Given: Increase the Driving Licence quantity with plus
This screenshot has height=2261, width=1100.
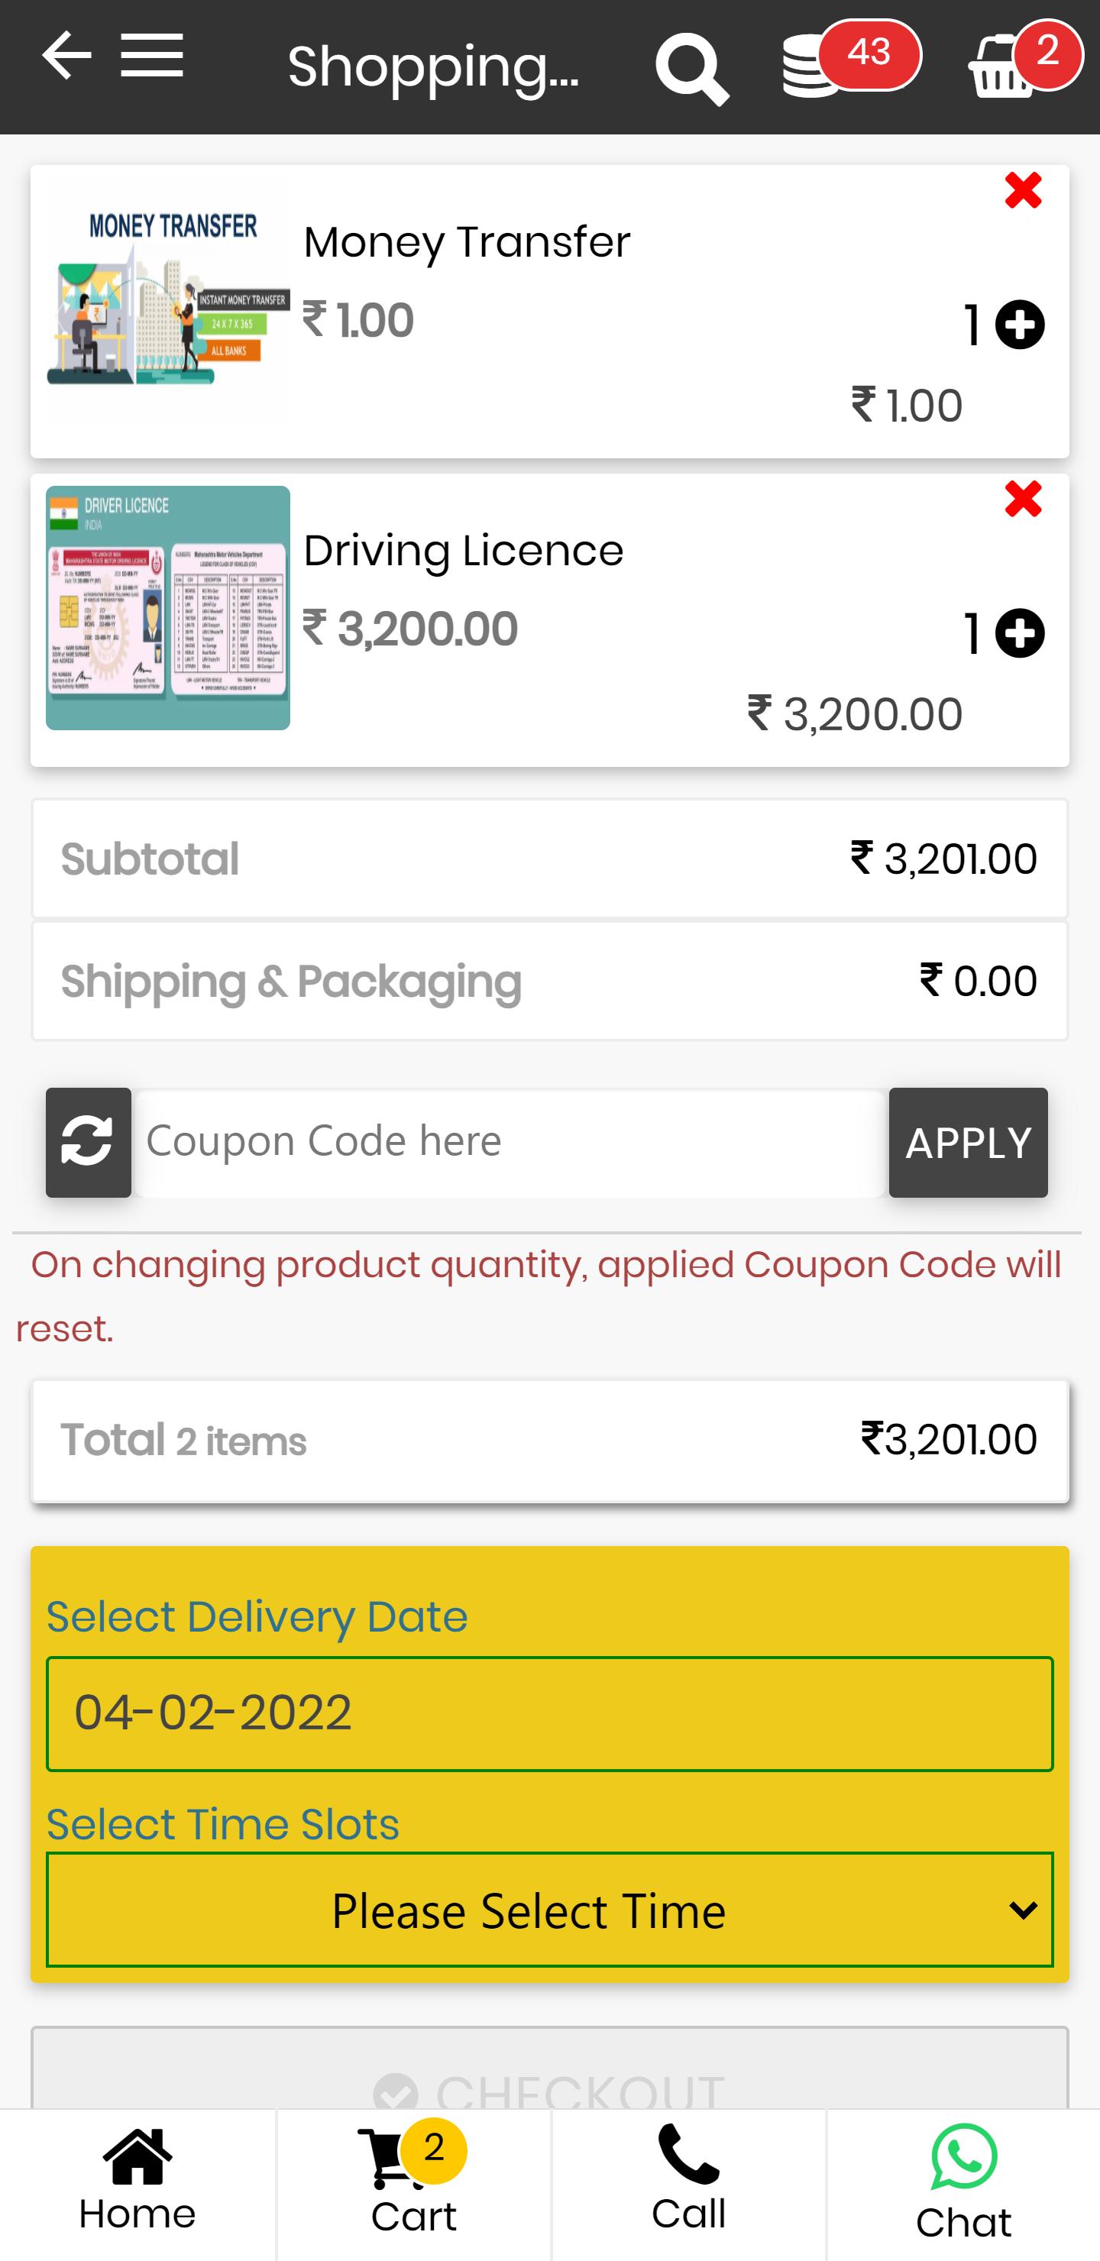Looking at the screenshot, I should coord(1020,634).
